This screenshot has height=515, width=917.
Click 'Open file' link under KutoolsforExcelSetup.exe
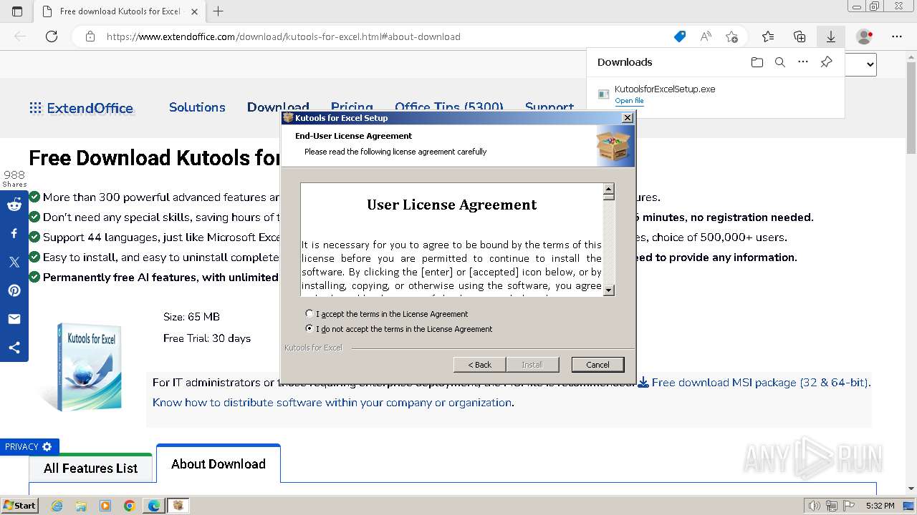point(629,101)
